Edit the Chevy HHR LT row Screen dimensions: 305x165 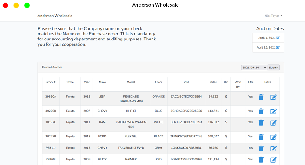pyautogui.click(x=273, y=111)
